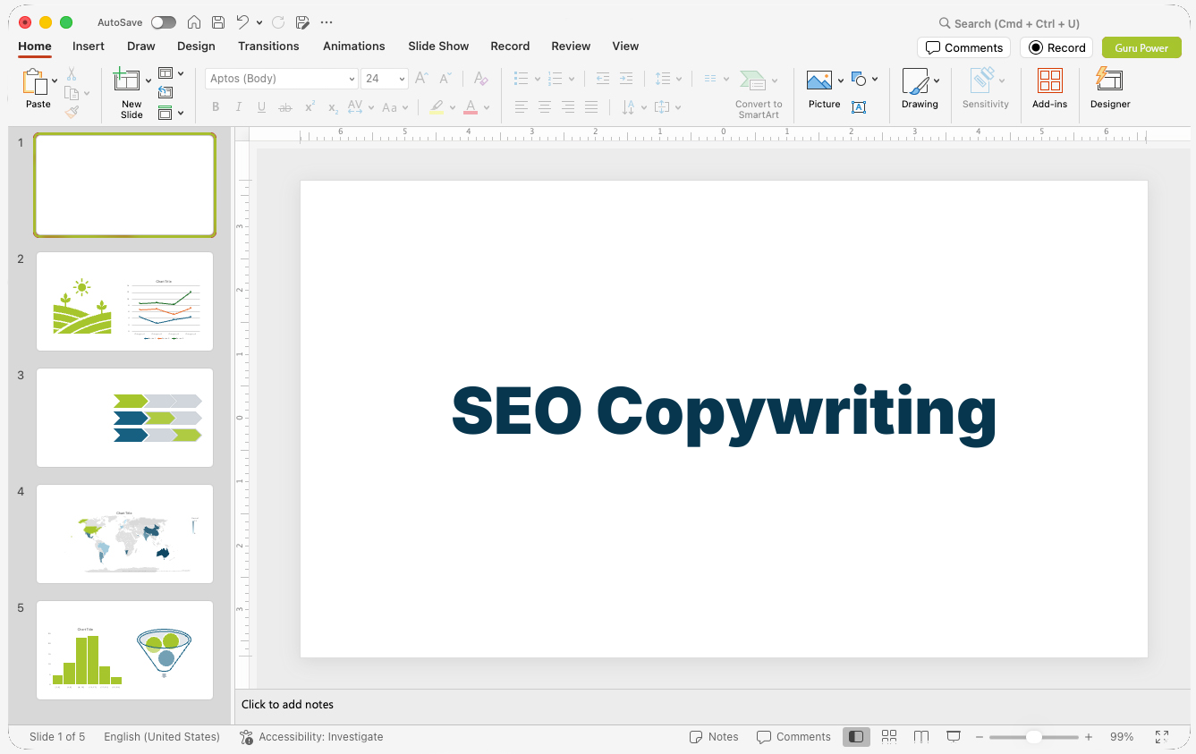This screenshot has width=1196, height=754.
Task: Click the Home icon in title bar
Action: click(x=194, y=22)
